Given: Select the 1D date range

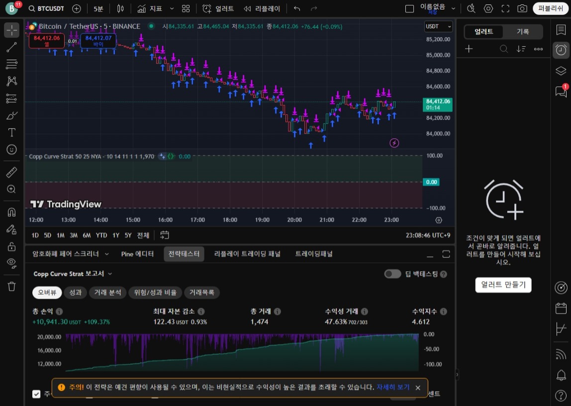Looking at the screenshot, I should coord(35,236).
